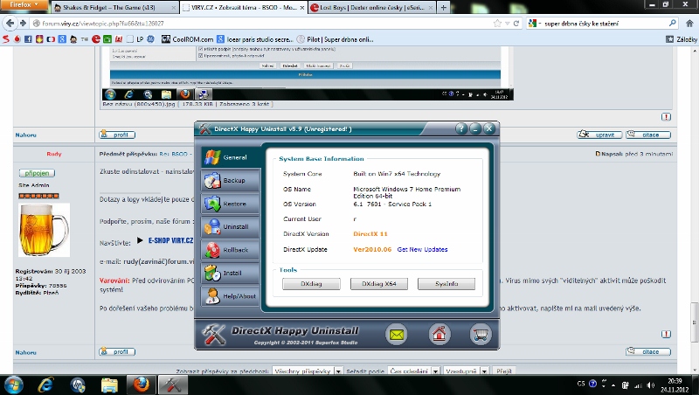
Task: Click Rudy's beer mug avatar
Action: pyautogui.click(x=44, y=230)
